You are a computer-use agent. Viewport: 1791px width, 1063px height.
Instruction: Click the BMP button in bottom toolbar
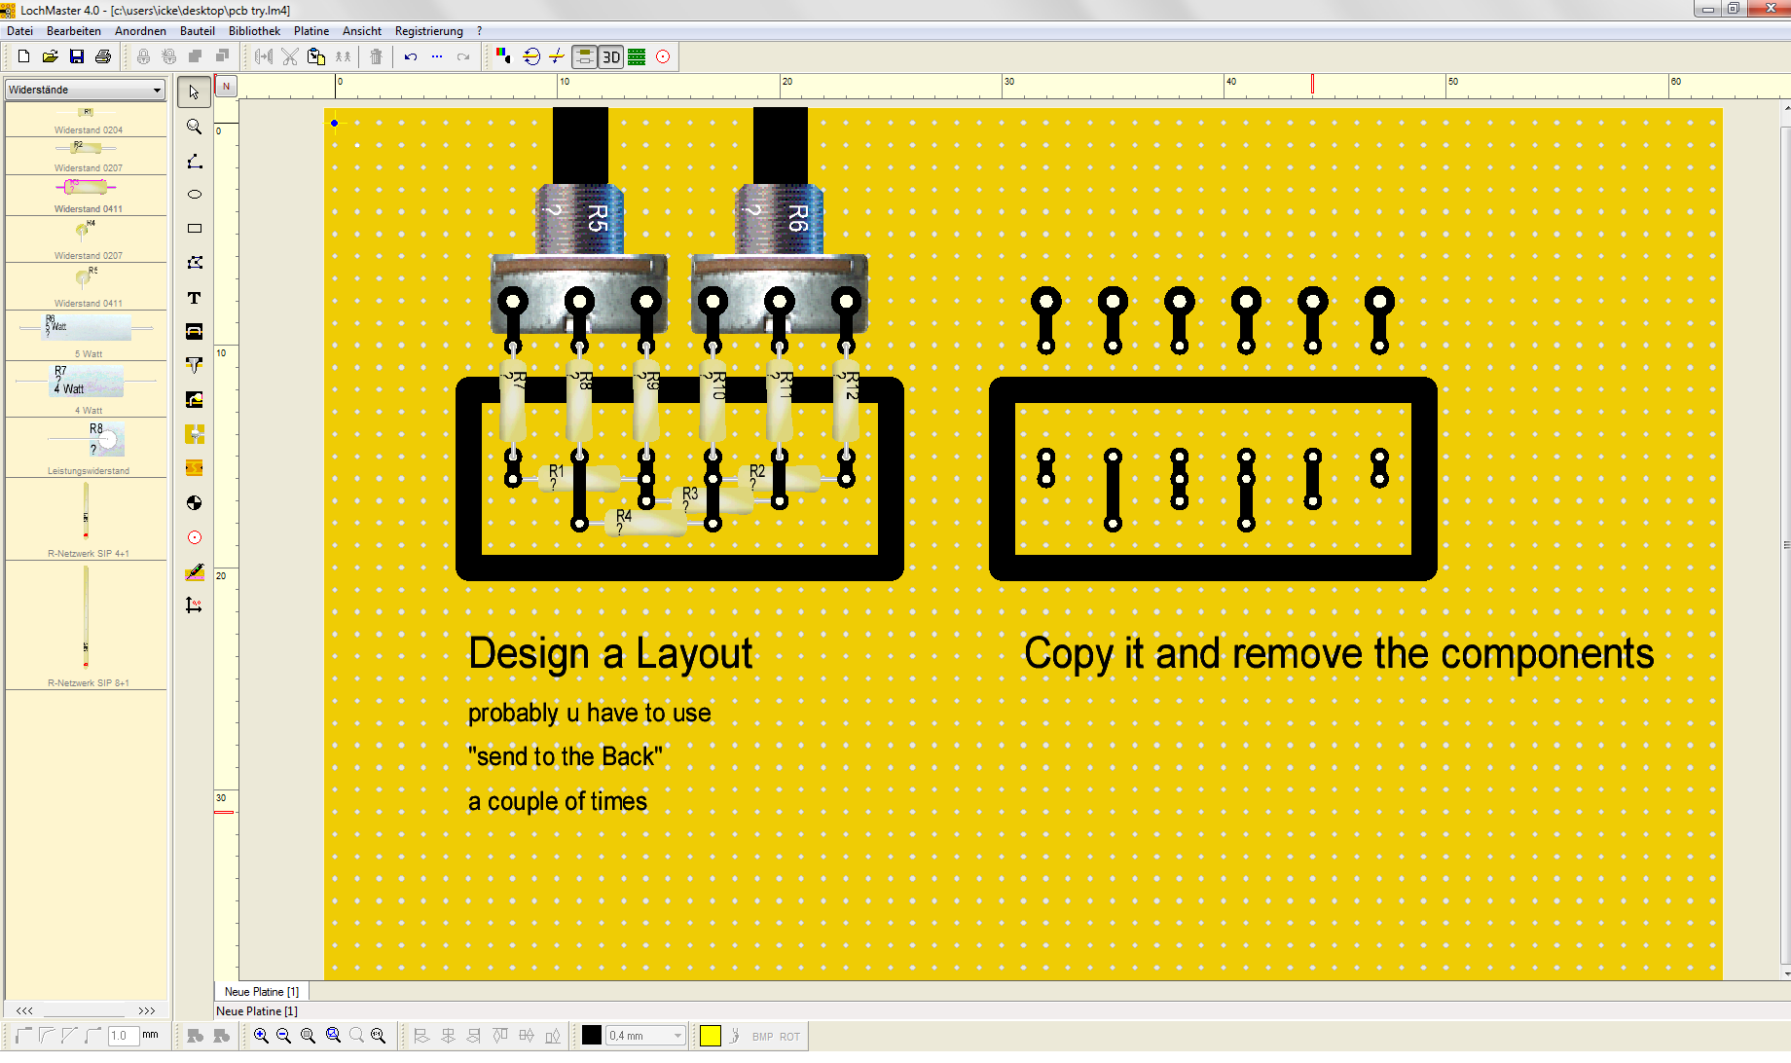click(x=762, y=1037)
